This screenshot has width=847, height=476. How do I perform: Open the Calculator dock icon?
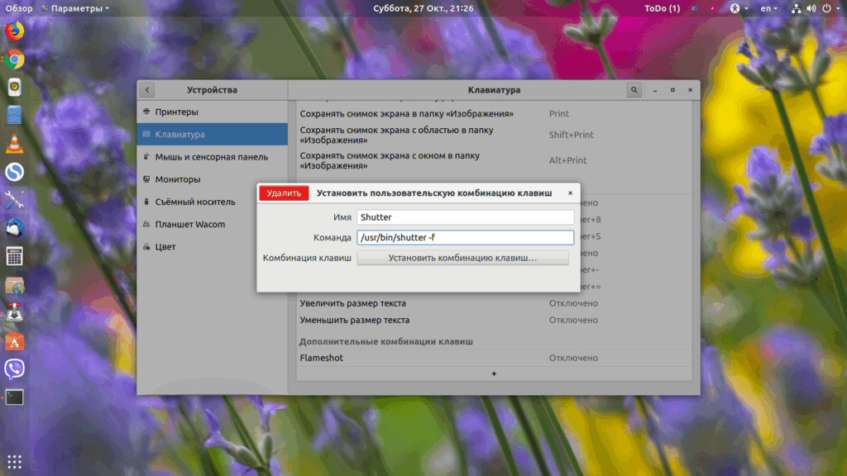click(x=15, y=256)
